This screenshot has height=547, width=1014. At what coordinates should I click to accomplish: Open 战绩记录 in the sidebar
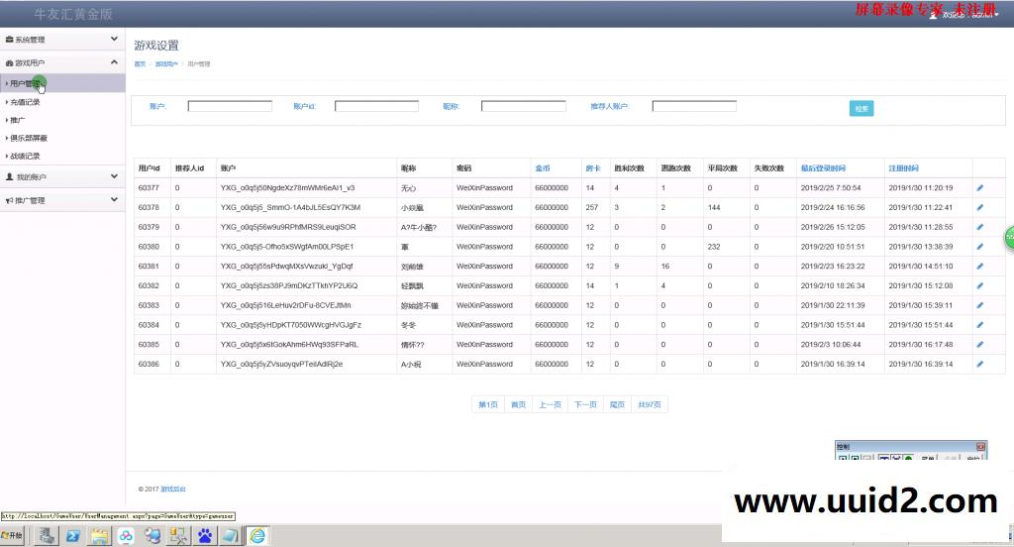click(26, 156)
